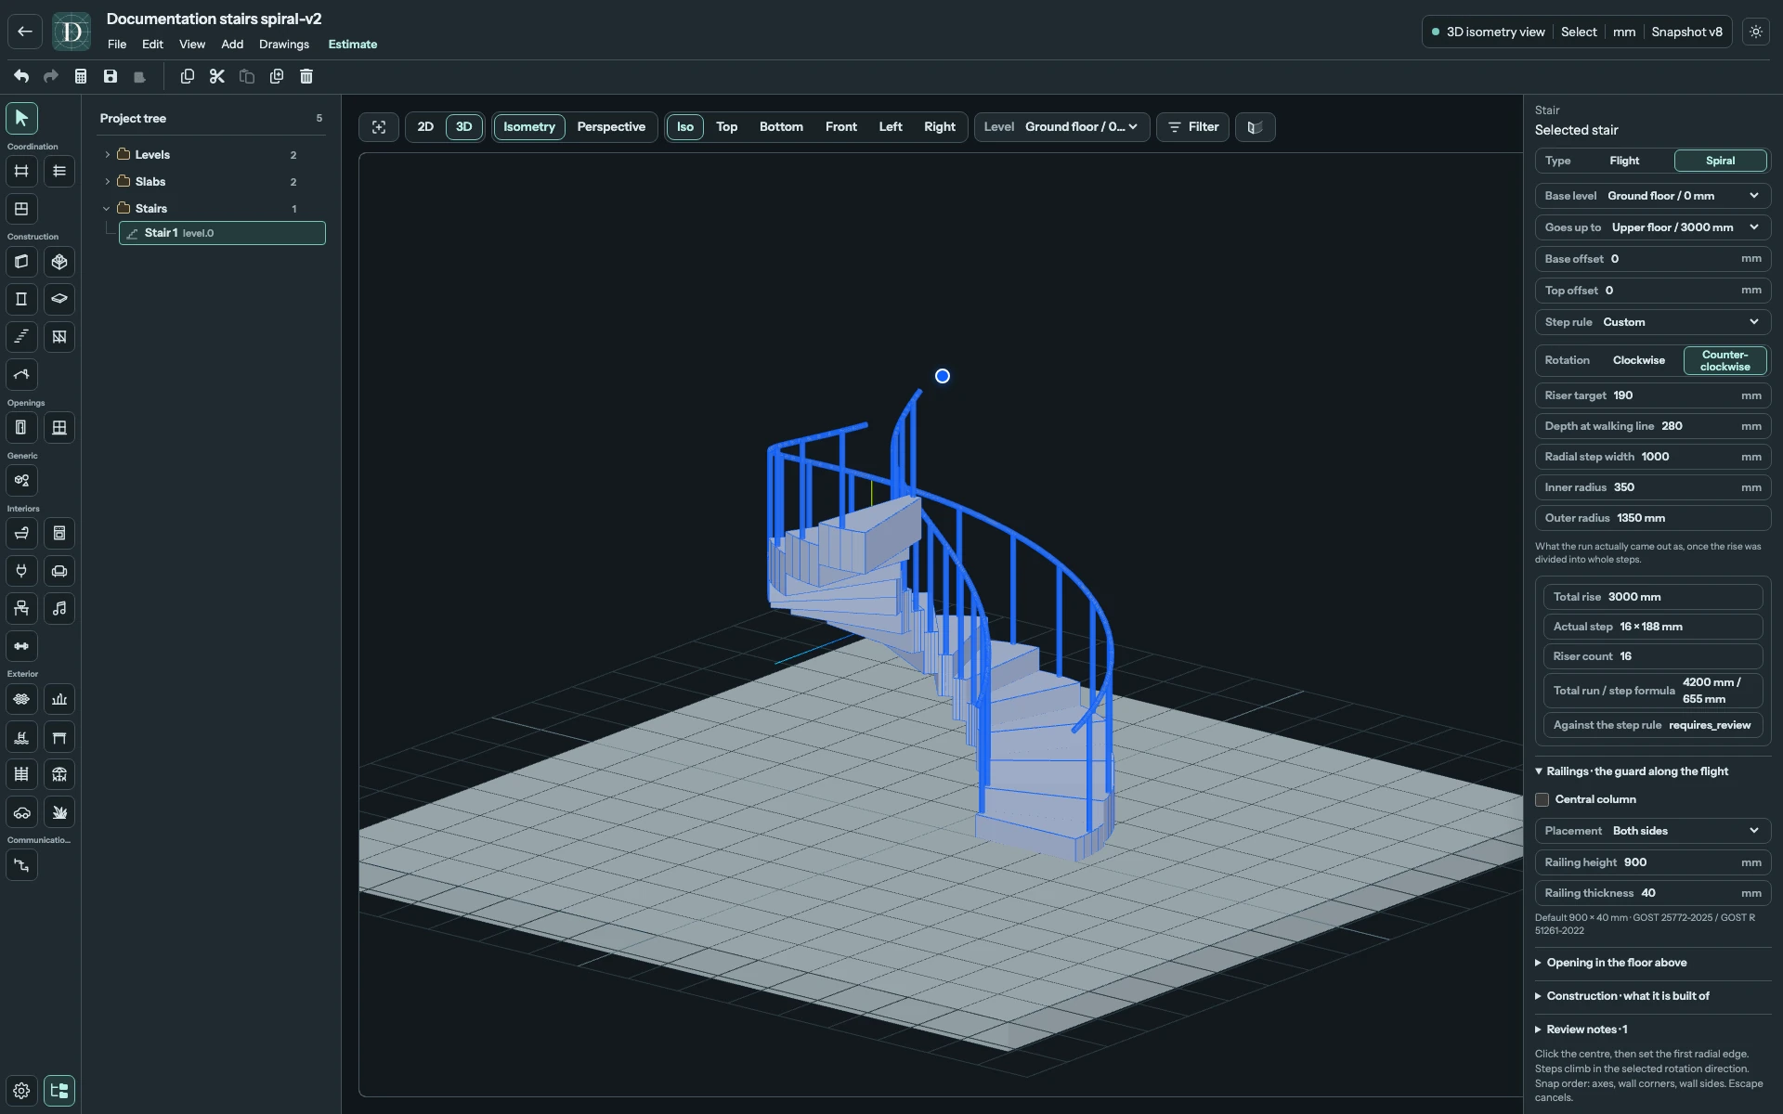The height and width of the screenshot is (1114, 1783).
Task: Open the Estimate menu
Action: point(353,45)
